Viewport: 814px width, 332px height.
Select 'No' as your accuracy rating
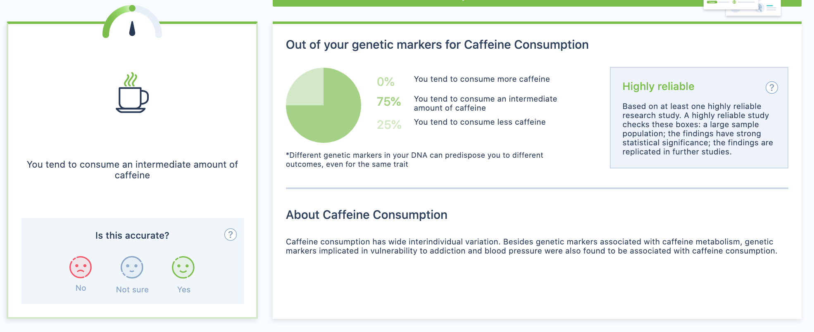tap(81, 273)
